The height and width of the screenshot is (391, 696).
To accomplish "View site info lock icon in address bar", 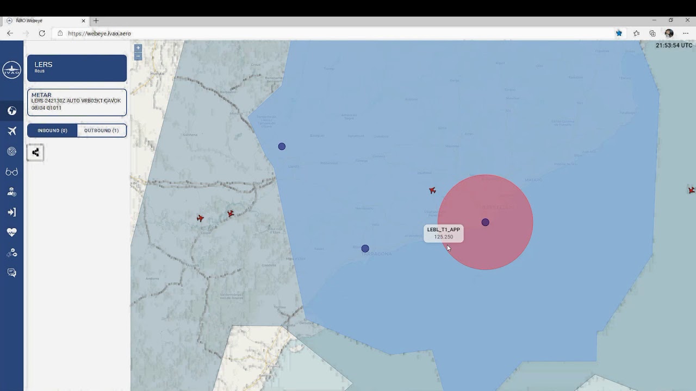I will (x=60, y=33).
